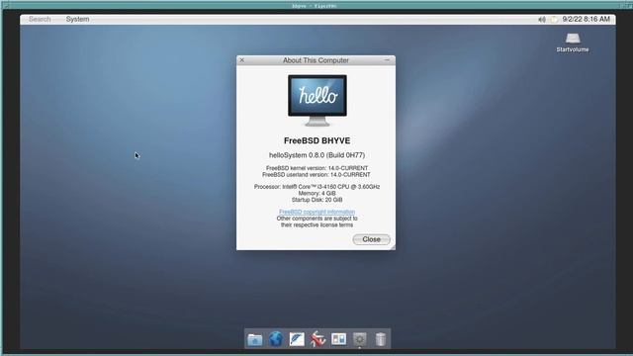This screenshot has width=633, height=356.
Task: Click the About This Computer title bar
Action: coord(316,60)
